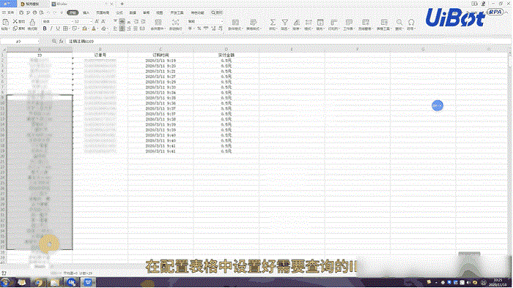Select the Format Painter brush

pyautogui.click(x=32, y=22)
